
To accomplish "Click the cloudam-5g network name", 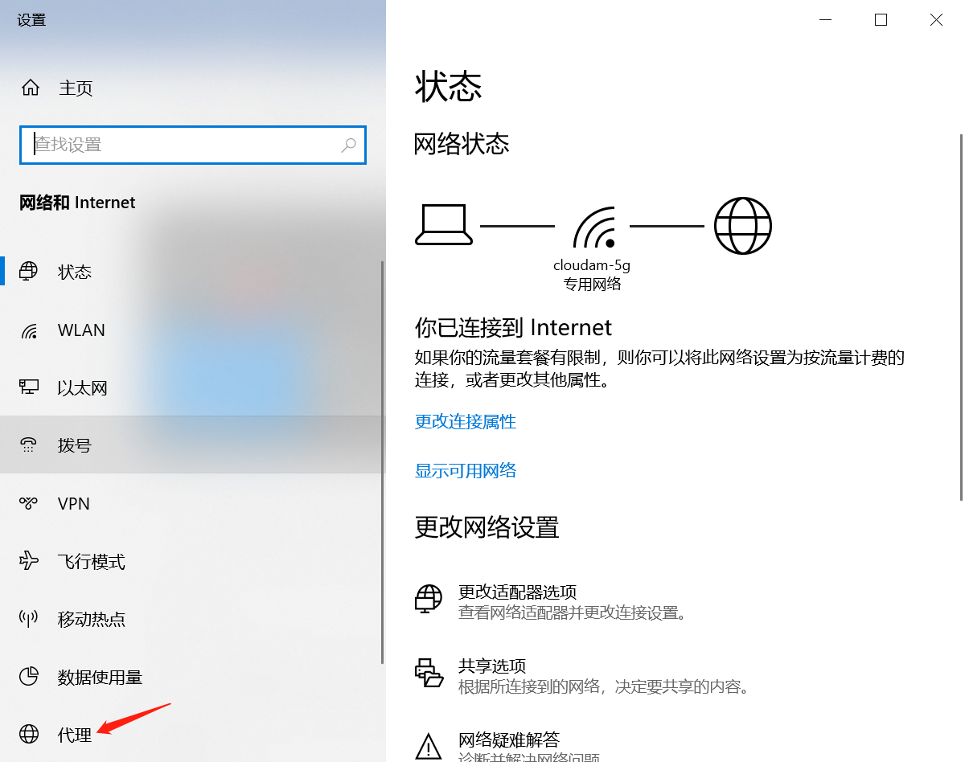I will point(591,264).
